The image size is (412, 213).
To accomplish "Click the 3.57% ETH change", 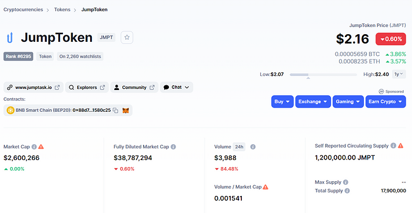I will [396, 61].
